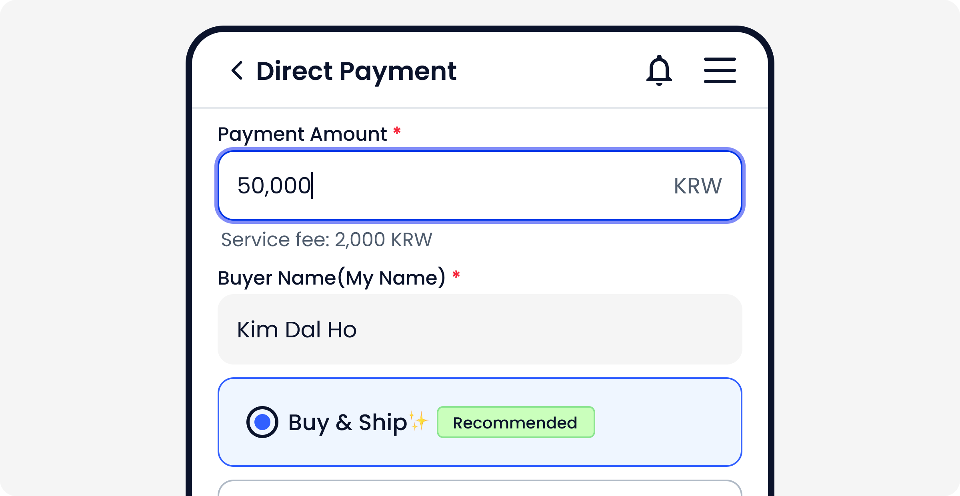
Task: Go back using the left chevron
Action: [237, 71]
